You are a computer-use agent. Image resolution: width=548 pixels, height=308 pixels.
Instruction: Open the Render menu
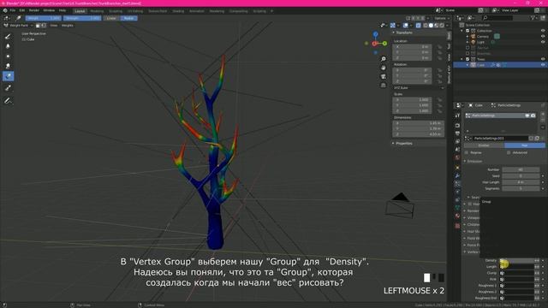34,11
